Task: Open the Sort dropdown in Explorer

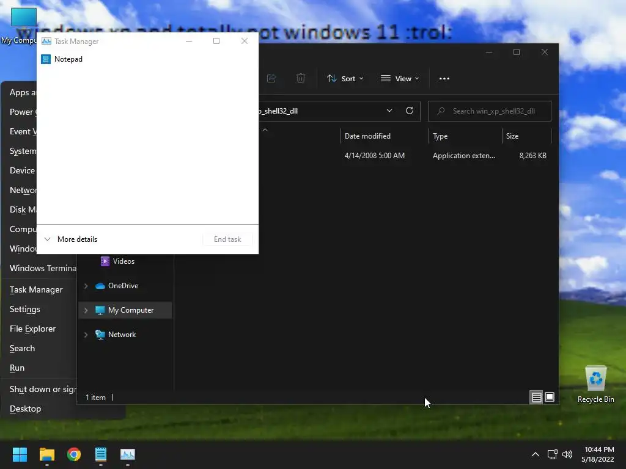Action: click(345, 79)
